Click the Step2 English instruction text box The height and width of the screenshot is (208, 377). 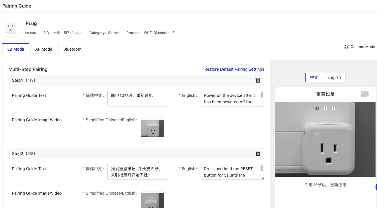(231, 172)
